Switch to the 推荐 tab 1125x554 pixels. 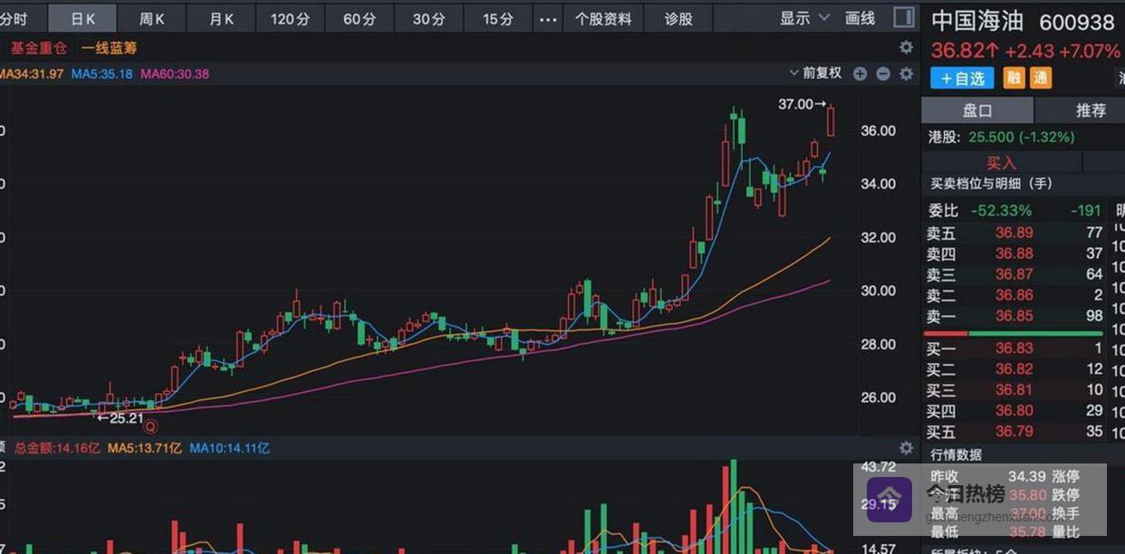[x=1091, y=110]
